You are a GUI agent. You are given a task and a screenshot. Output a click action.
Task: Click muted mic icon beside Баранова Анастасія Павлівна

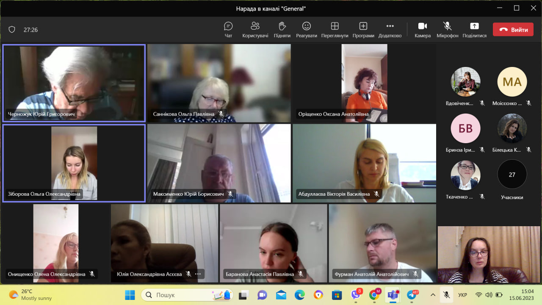tap(301, 274)
